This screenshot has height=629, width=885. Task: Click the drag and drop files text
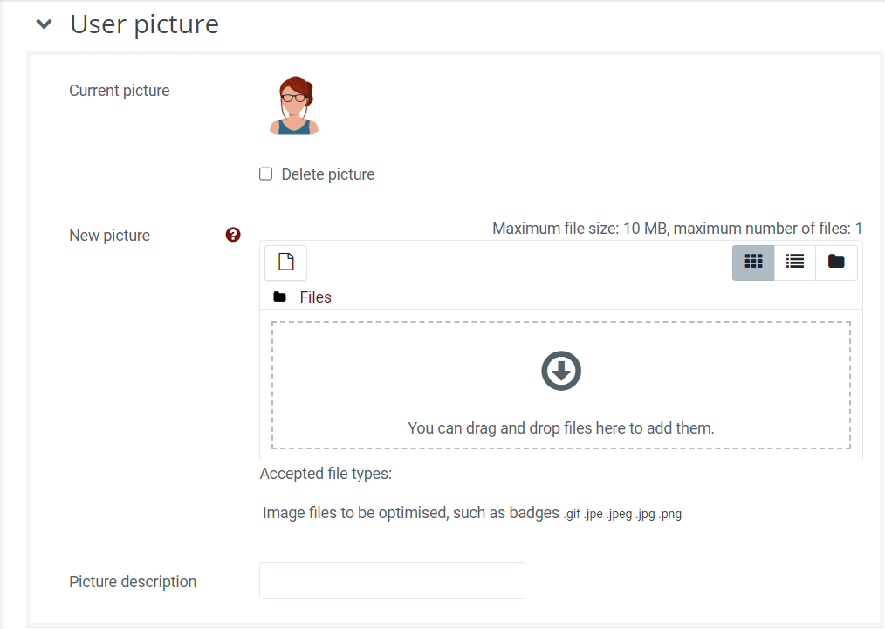click(x=561, y=428)
